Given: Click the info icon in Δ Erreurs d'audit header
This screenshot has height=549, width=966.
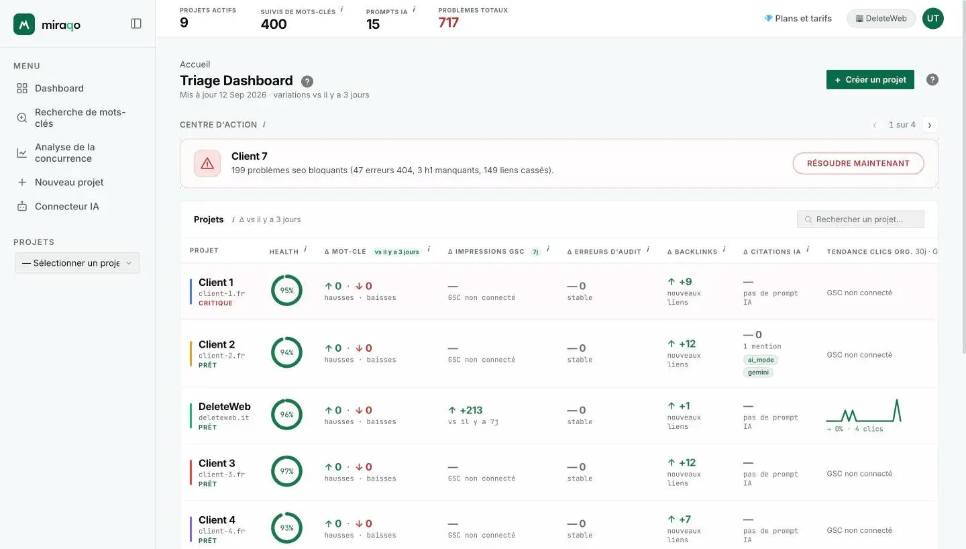Looking at the screenshot, I should tap(648, 249).
